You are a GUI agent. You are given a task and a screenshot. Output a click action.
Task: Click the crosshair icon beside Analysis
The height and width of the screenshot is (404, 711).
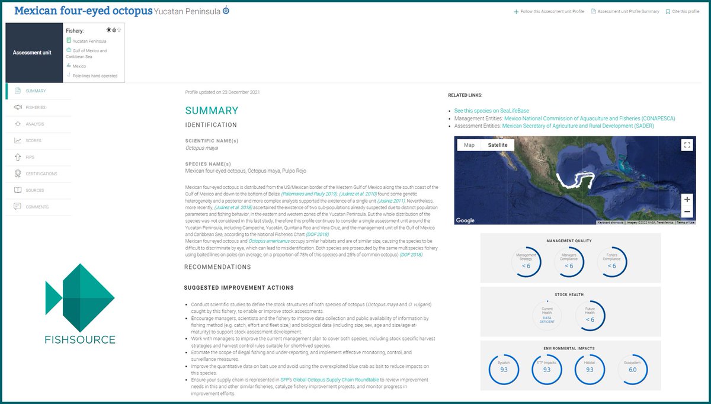18,124
